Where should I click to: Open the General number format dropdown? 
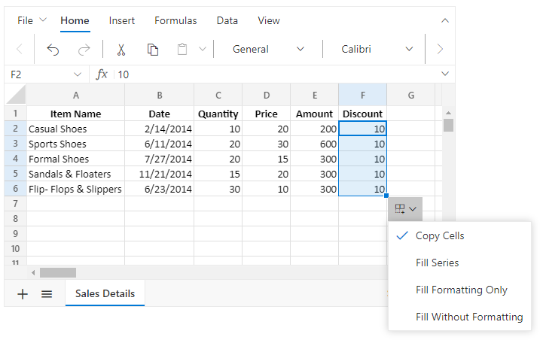268,50
